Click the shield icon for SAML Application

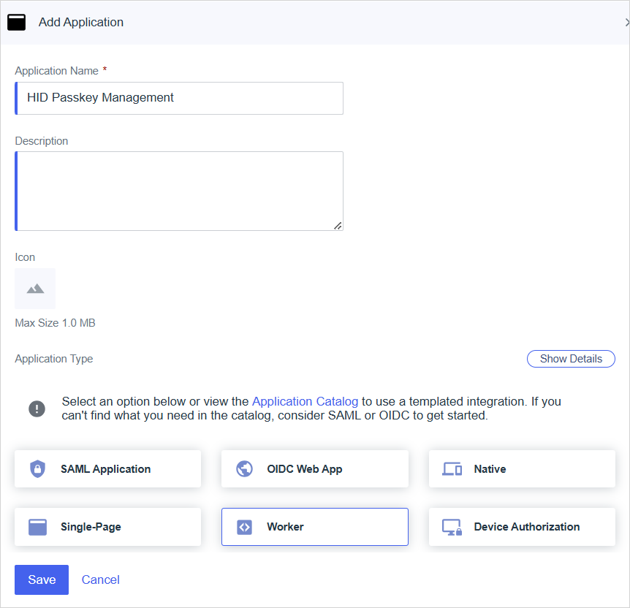point(37,469)
